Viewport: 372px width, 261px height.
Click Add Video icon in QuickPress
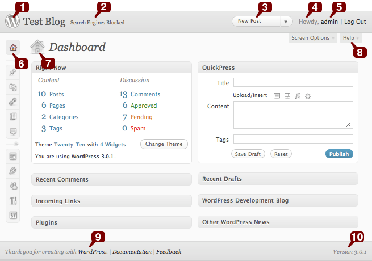click(x=287, y=96)
